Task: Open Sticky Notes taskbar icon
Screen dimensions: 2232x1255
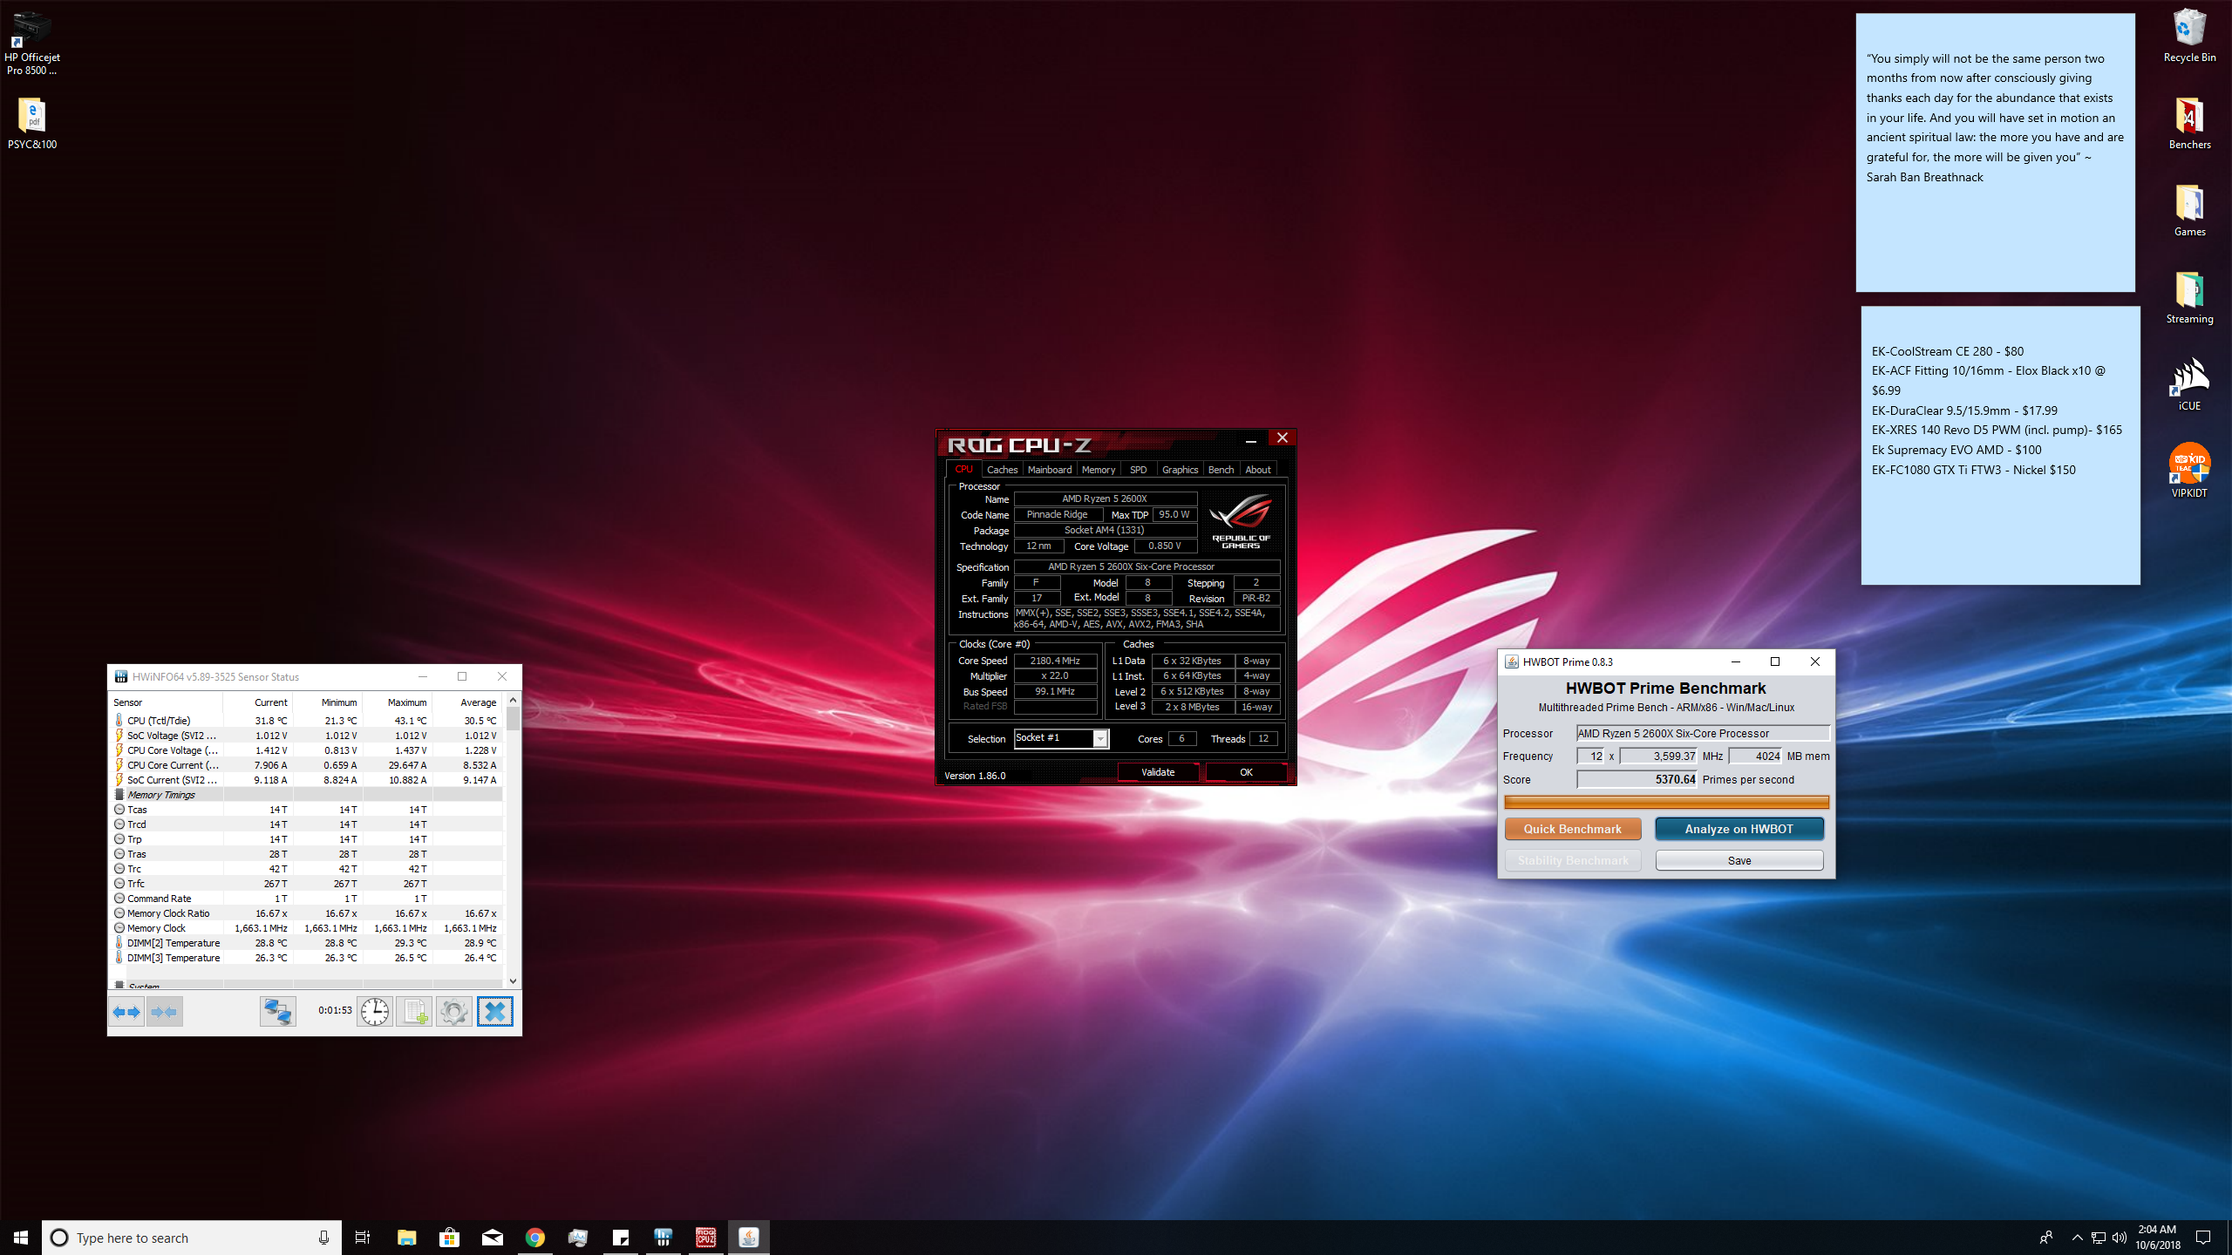Action: point(621,1238)
